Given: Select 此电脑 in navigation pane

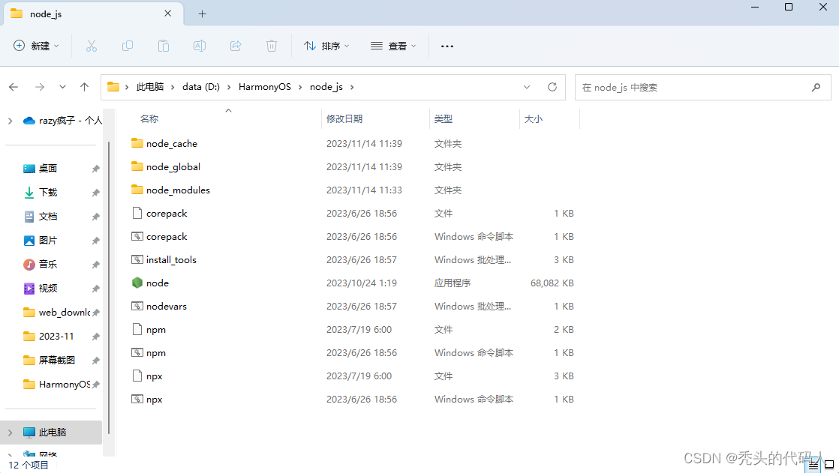Looking at the screenshot, I should point(53,433).
